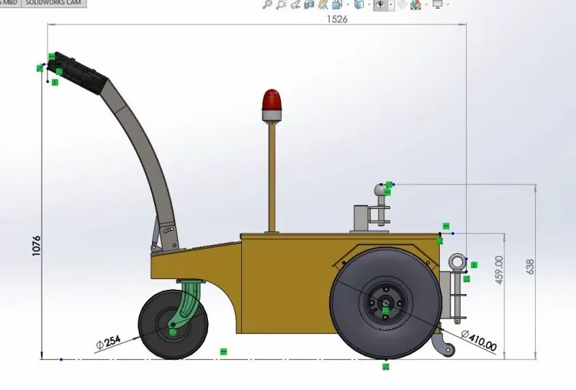
Task: Click the Dynamic Annotation Views icon
Action: click(x=323, y=4)
